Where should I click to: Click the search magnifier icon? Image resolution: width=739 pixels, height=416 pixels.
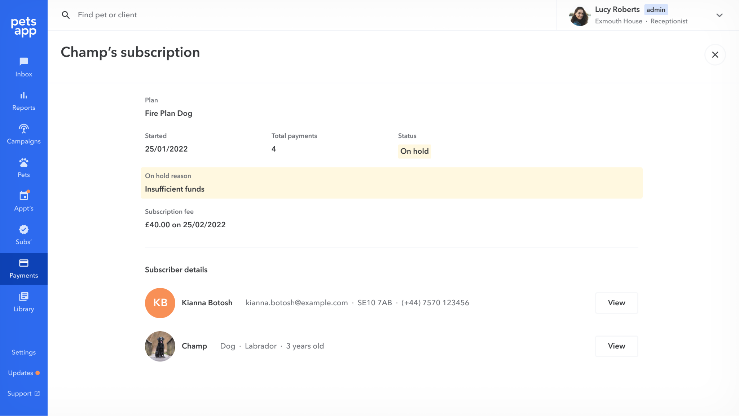point(66,15)
